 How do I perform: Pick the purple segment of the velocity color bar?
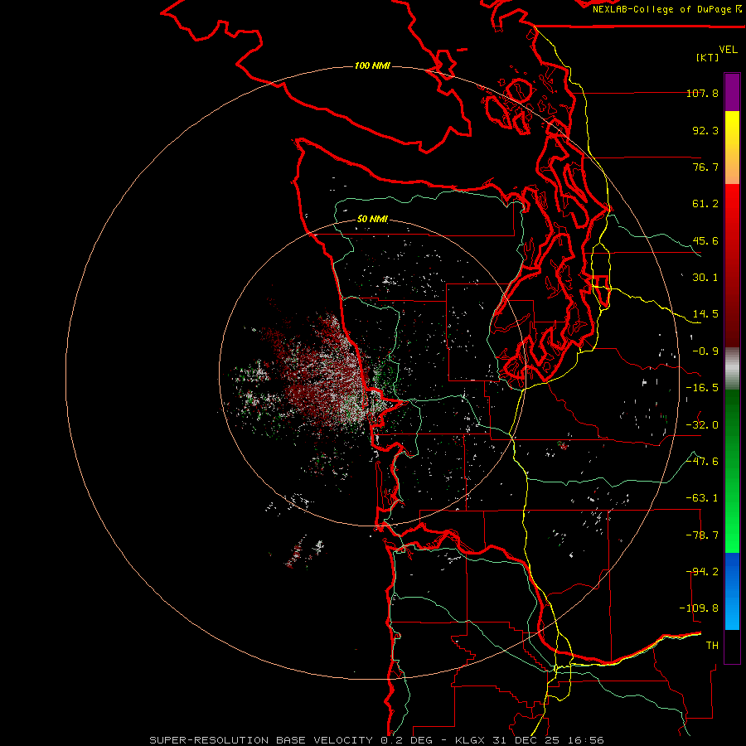[x=732, y=93]
